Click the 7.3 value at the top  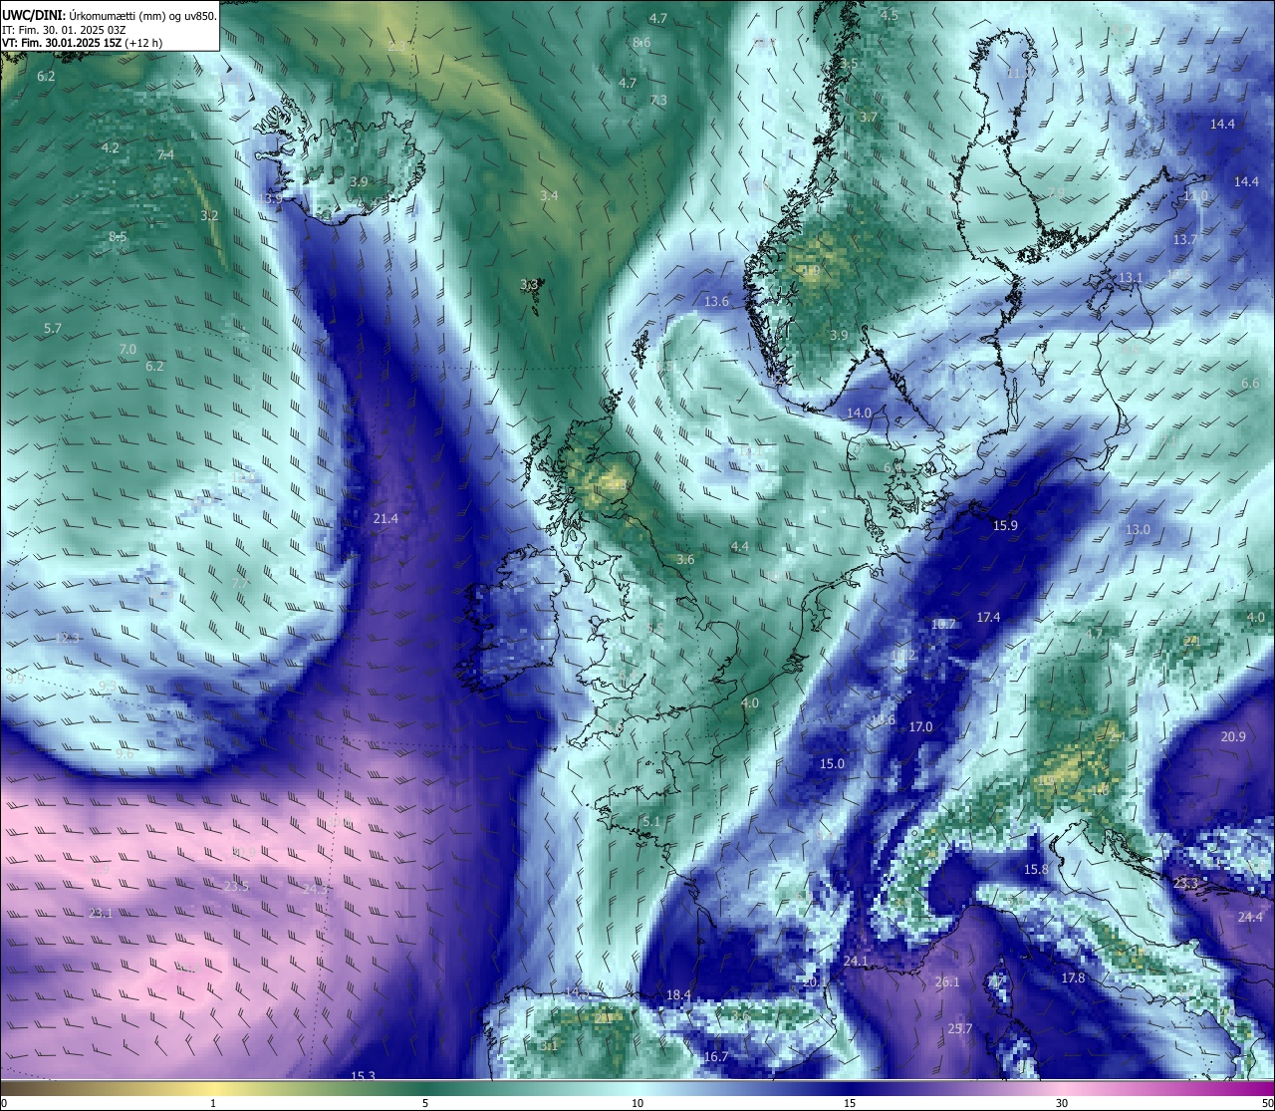pos(658,101)
